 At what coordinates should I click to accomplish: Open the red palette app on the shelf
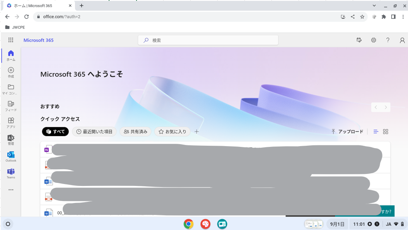[x=205, y=224]
